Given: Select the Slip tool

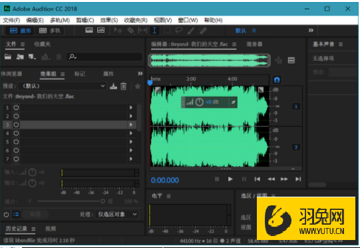Looking at the screenshot, I should tap(142, 31).
